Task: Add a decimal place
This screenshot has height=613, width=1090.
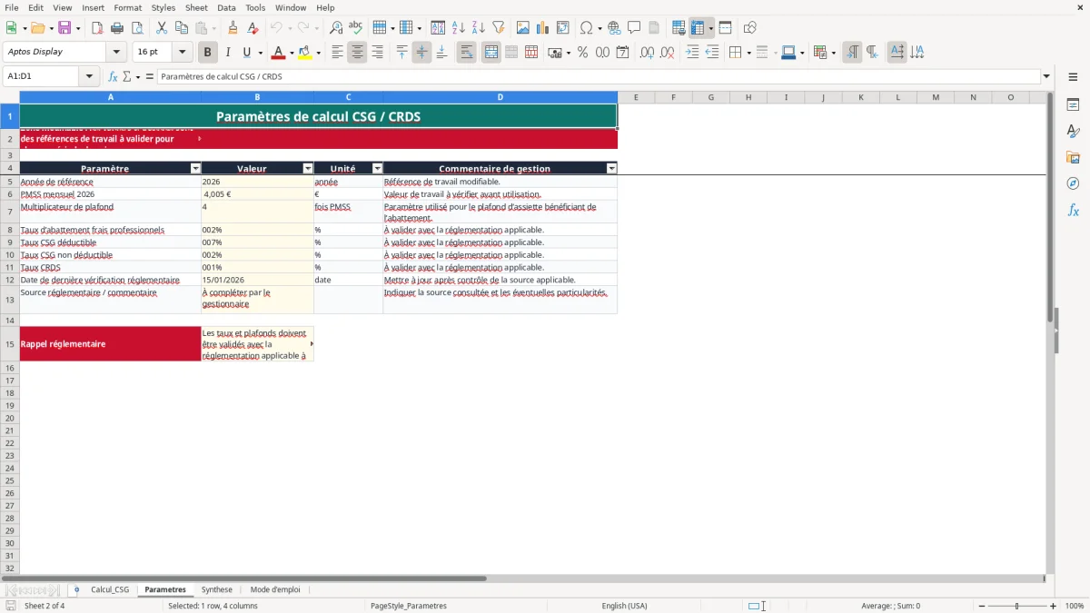Action: 648,53
